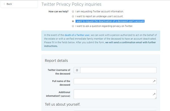Select the report underage user's account radio
170x111 pixels.
coord(73,16)
